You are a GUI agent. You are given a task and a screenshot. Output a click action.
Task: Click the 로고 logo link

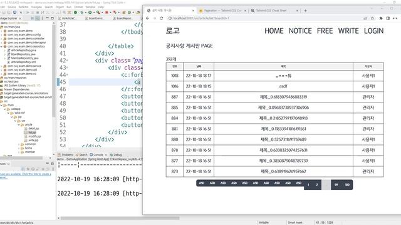[x=173, y=31]
